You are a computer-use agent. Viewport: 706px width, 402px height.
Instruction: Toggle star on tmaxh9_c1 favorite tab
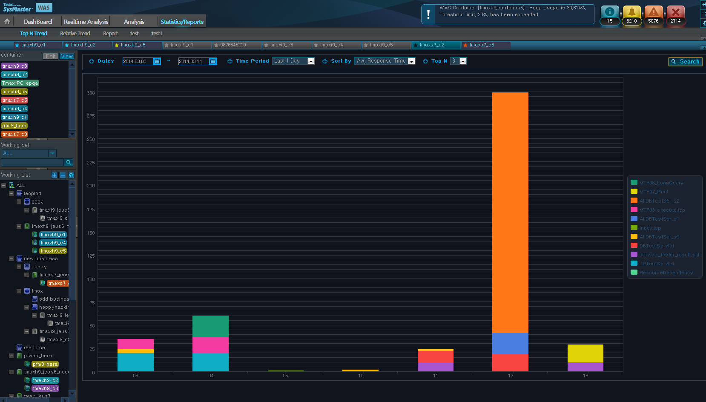click(17, 45)
